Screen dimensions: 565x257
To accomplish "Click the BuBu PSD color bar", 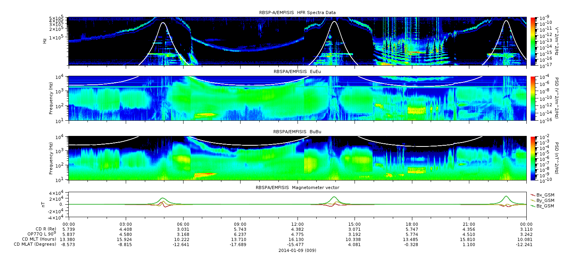I will click(533, 158).
